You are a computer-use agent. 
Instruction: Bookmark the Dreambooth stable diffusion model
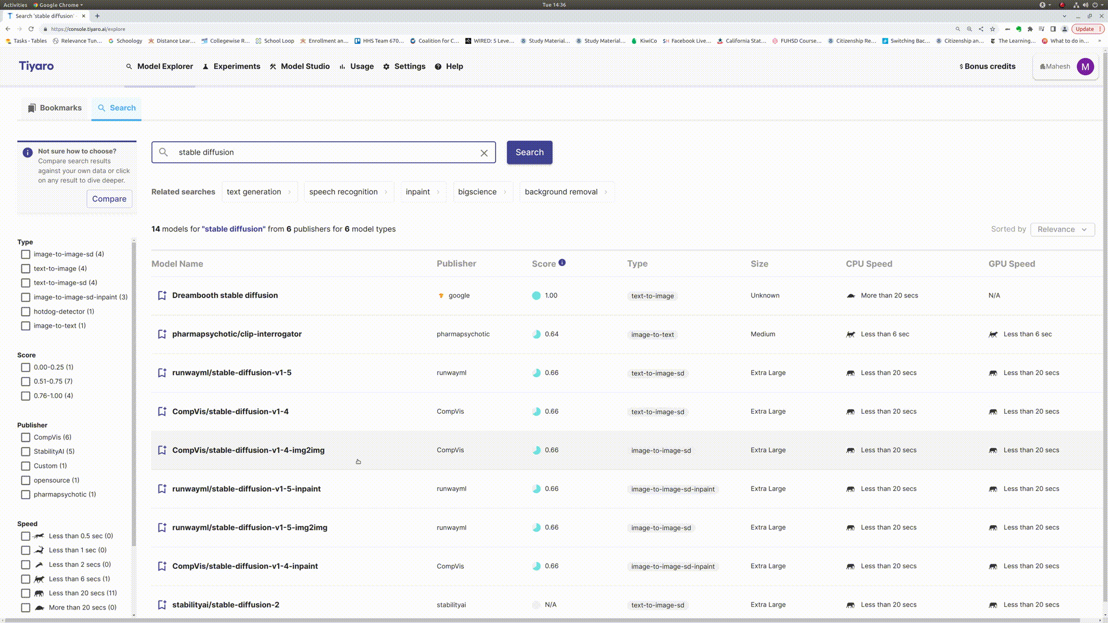[x=162, y=295]
